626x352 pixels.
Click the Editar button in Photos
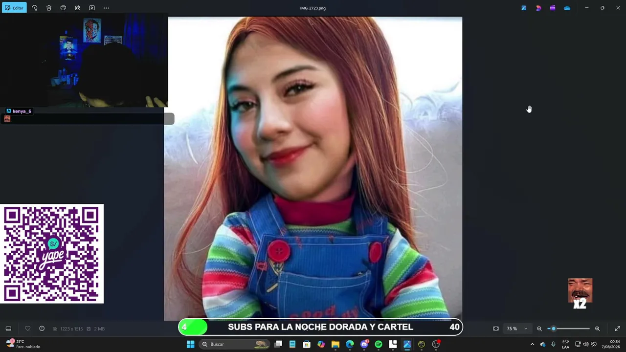tap(14, 8)
